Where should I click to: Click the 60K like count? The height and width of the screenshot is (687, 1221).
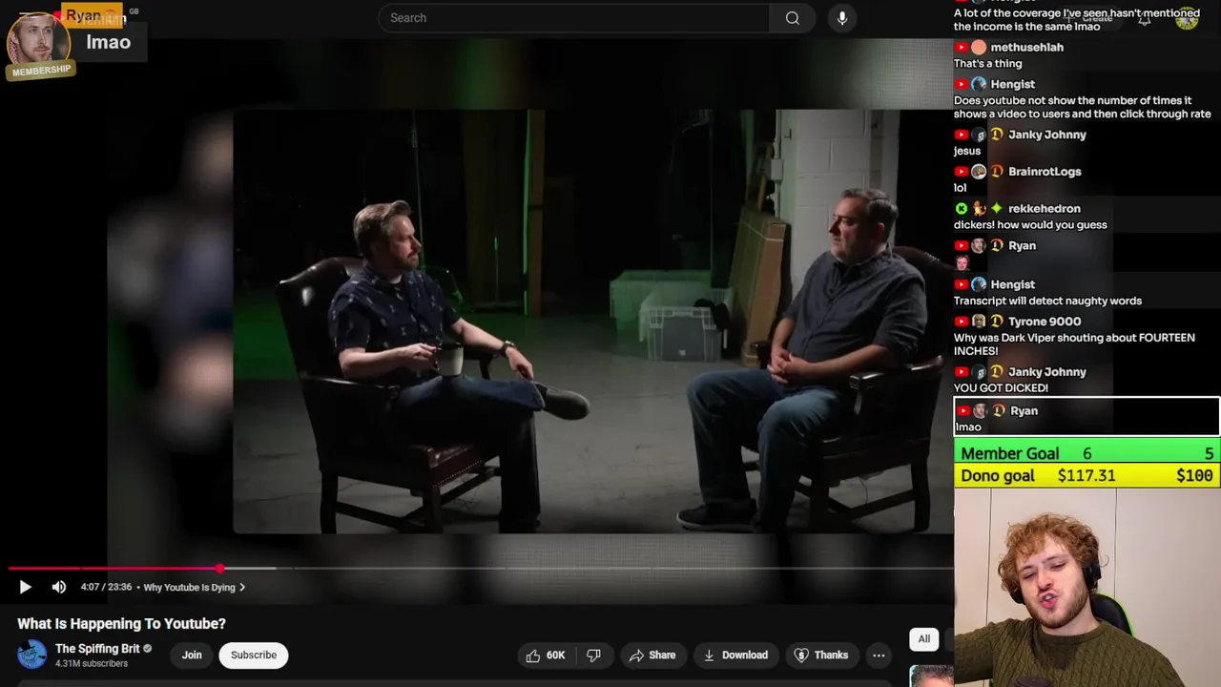click(x=555, y=656)
